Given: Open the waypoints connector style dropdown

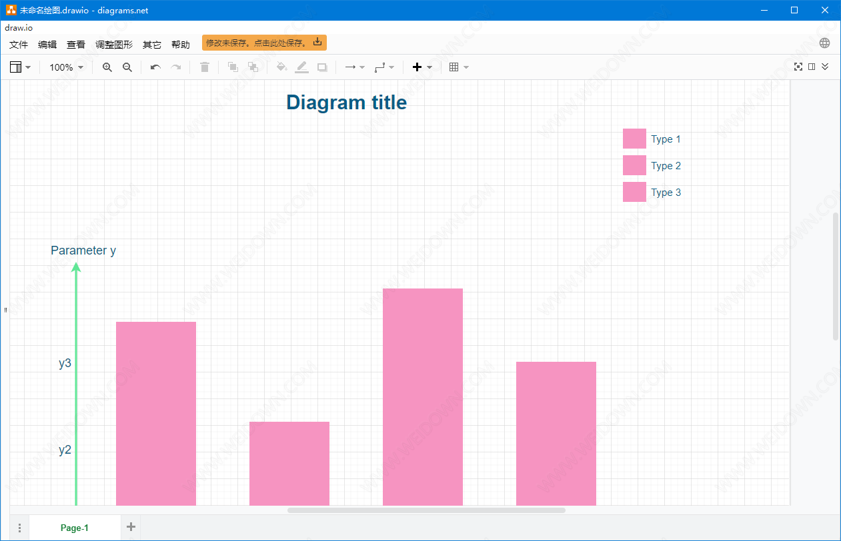Looking at the screenshot, I should tap(384, 67).
